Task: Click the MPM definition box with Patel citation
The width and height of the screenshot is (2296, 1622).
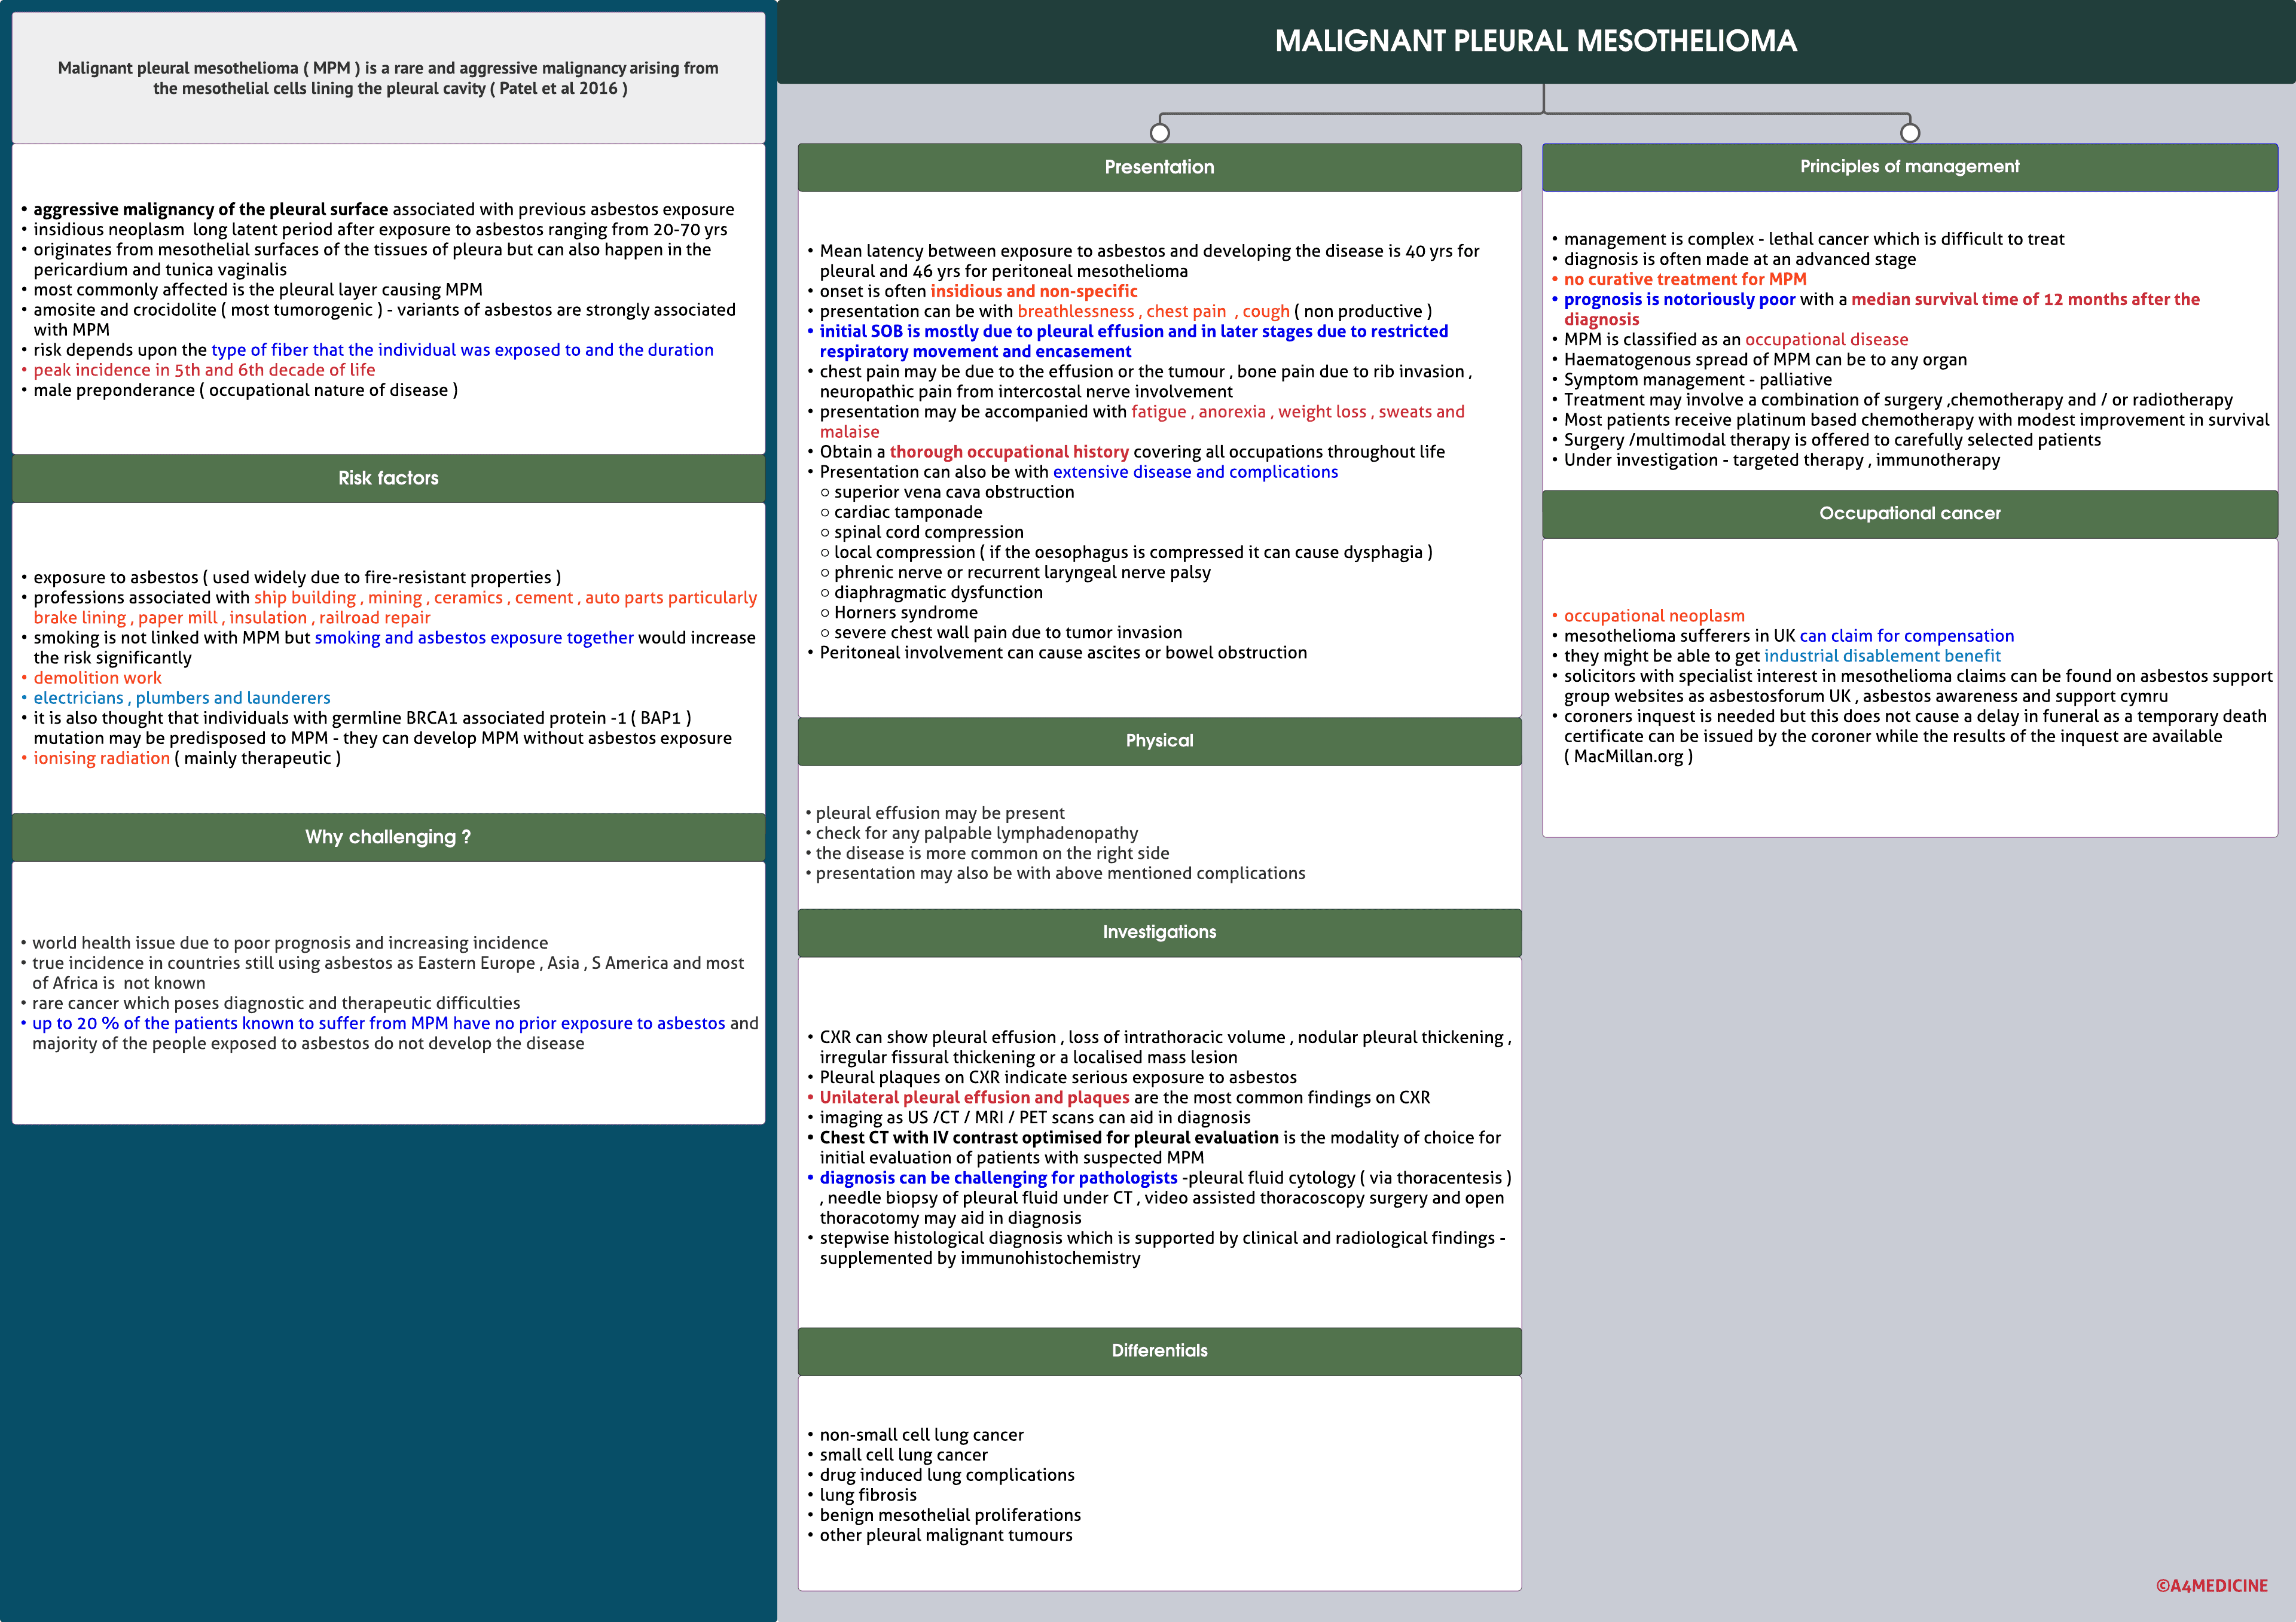Action: pos(388,78)
